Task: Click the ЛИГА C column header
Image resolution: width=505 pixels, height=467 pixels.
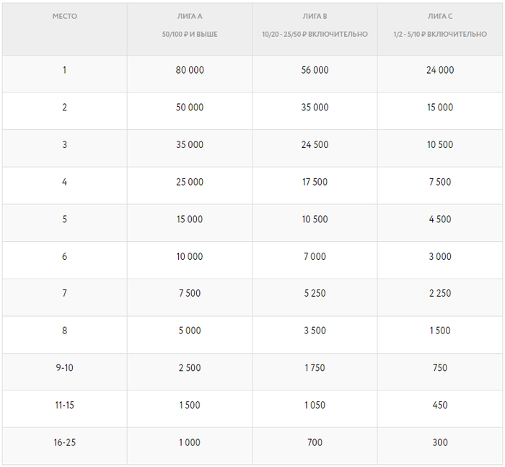Action: coord(440,16)
